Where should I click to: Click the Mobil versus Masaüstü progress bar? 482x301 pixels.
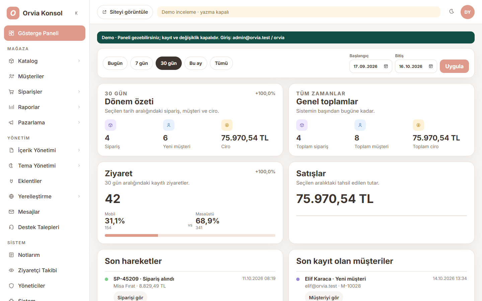tap(190, 235)
